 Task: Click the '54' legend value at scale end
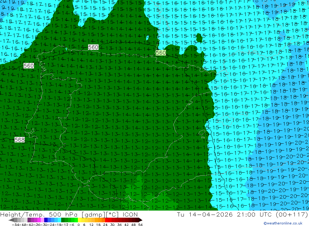(x=140, y=225)
